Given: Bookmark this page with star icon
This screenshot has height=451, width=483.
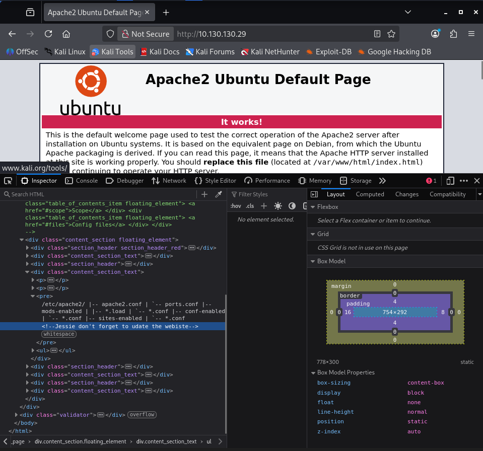Looking at the screenshot, I should click(391, 34).
